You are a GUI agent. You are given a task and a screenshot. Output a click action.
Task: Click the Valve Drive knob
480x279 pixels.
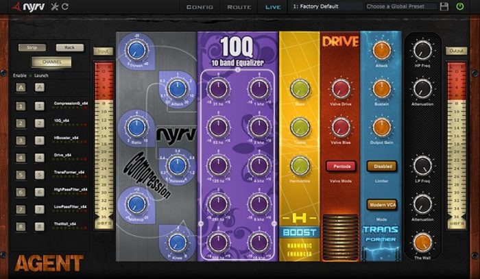click(x=340, y=88)
